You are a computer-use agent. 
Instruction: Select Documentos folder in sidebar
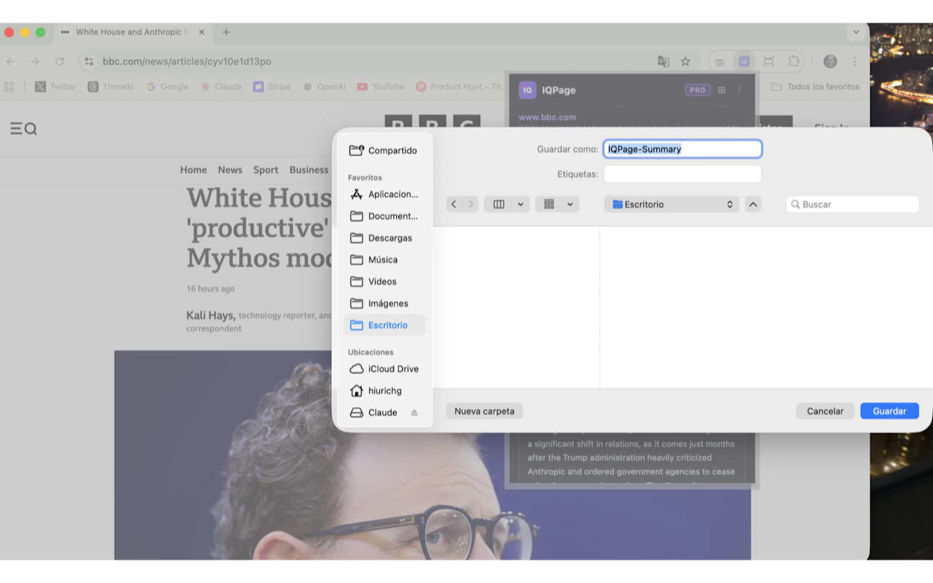(x=385, y=216)
